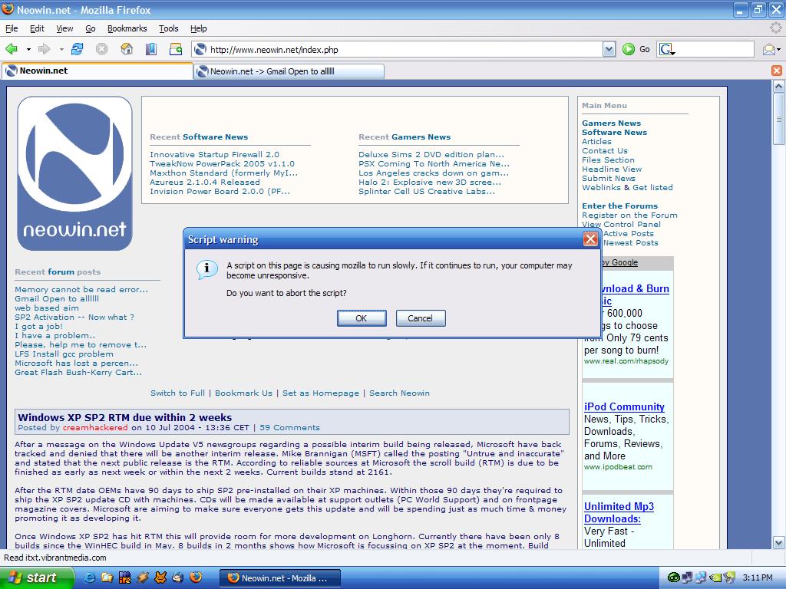The image size is (786, 589).
Task: Switch to the Neowin.net tab
Action: (x=97, y=71)
